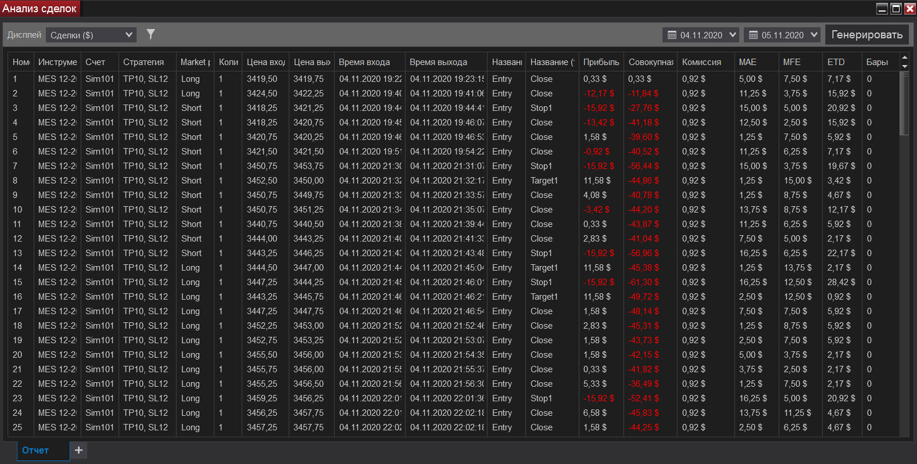Click the ETD column header
The width and height of the screenshot is (917, 464).
(x=843, y=62)
